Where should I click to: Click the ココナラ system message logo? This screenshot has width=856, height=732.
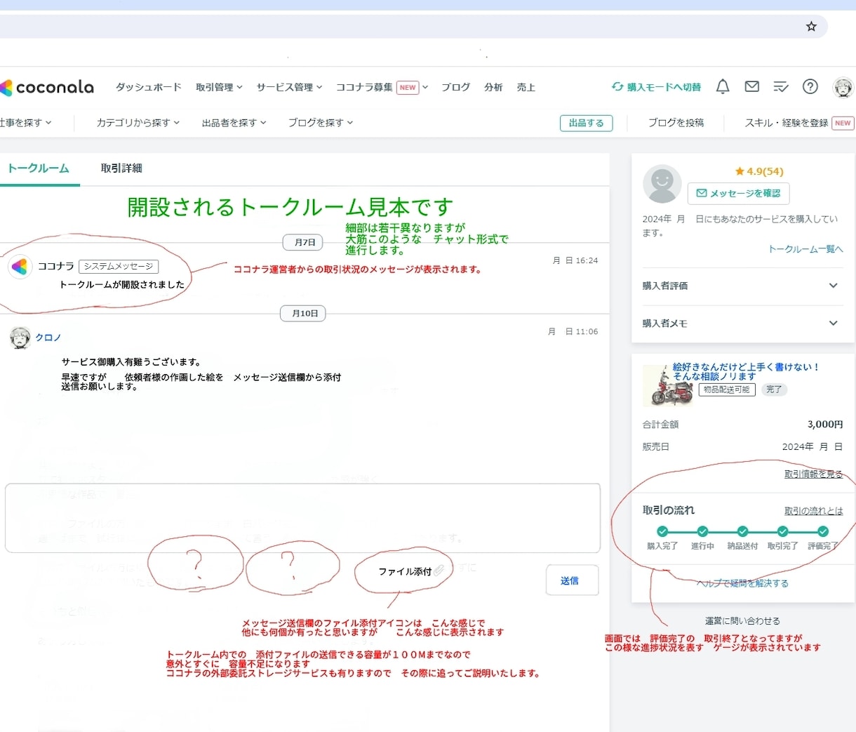pyautogui.click(x=20, y=267)
